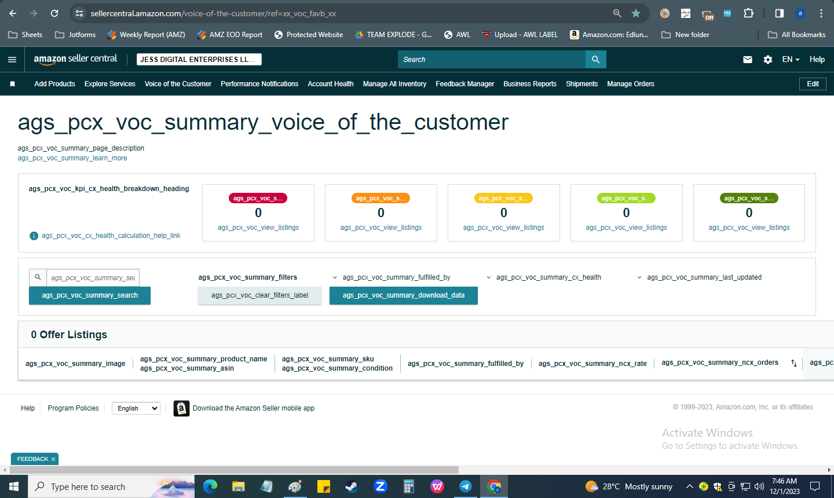Open Add Products in navigation bar
834x498 pixels.
click(54, 84)
